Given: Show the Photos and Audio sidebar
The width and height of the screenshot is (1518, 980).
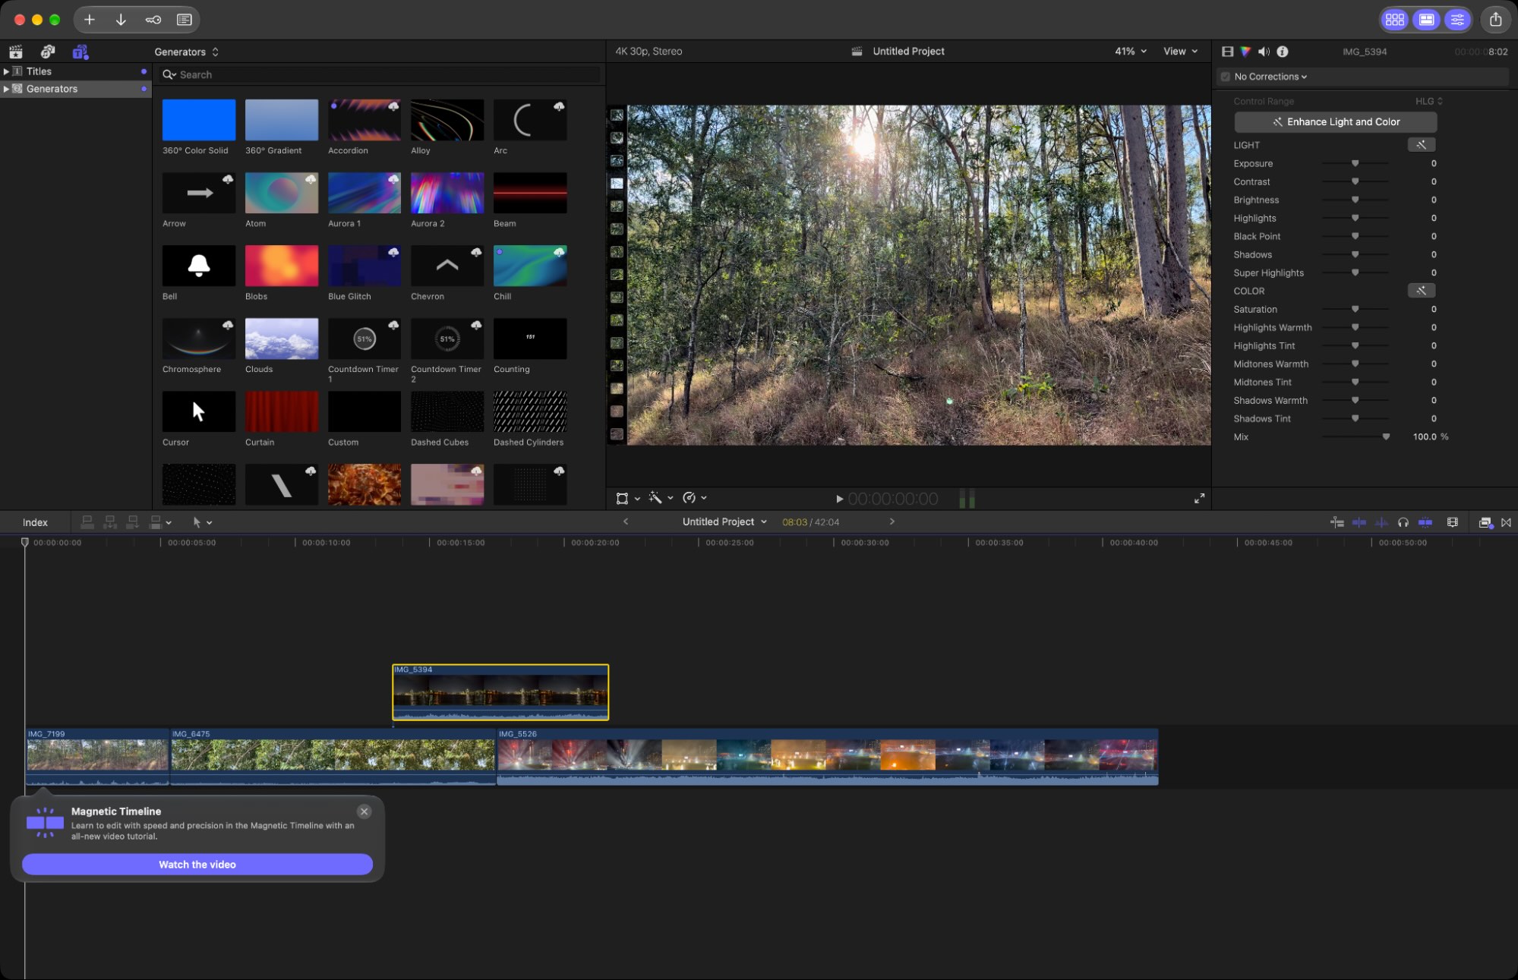Looking at the screenshot, I should pos(48,52).
